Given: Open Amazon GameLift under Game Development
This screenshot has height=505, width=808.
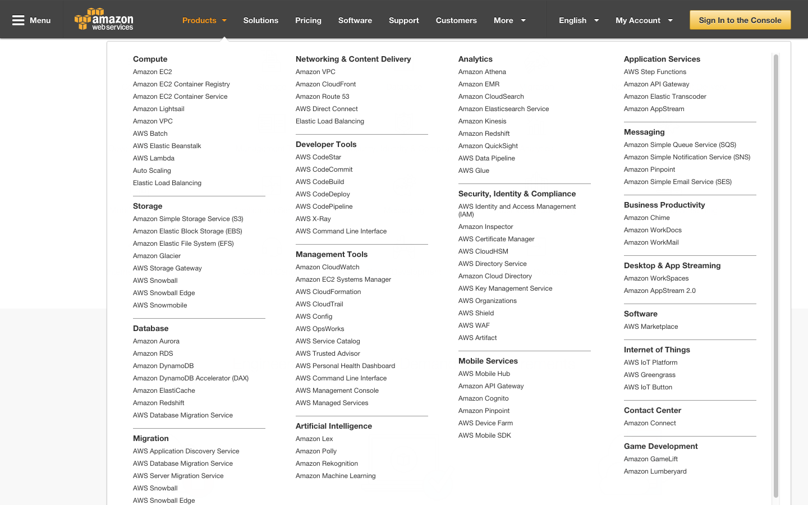Looking at the screenshot, I should 651,458.
